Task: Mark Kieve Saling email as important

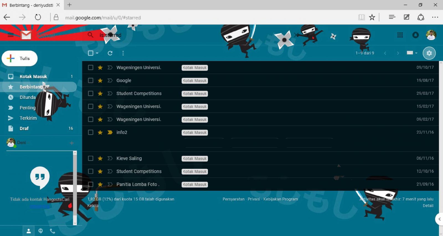Action: pyautogui.click(x=110, y=159)
